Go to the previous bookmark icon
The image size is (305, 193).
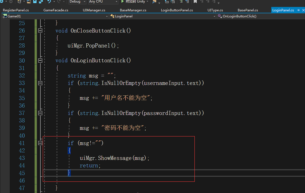[202, 2]
